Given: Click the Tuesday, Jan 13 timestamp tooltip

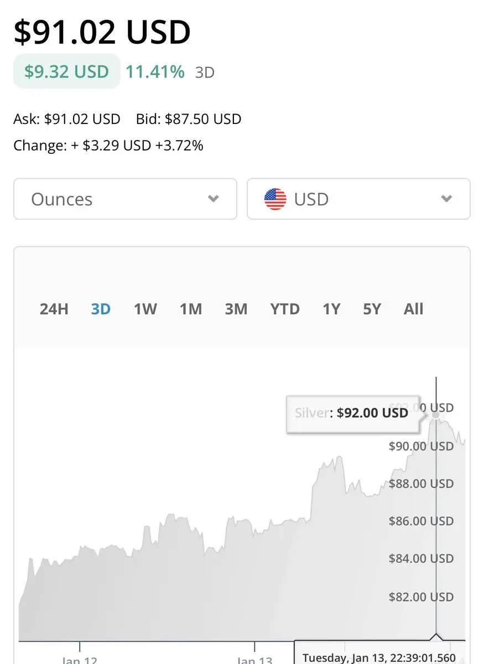Looking at the screenshot, I should [x=379, y=657].
